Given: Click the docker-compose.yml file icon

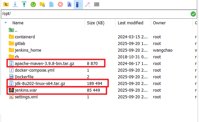Looking at the screenshot, I should (x=11, y=70).
